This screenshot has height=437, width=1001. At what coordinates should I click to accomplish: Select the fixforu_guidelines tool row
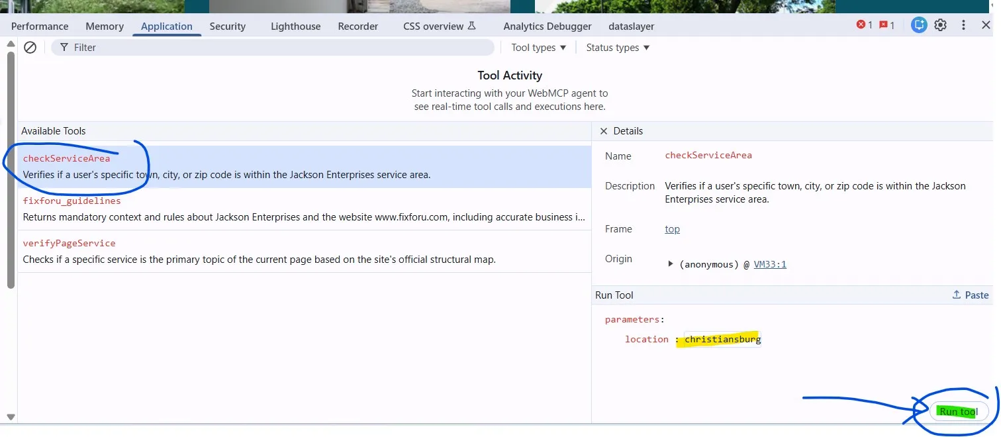tap(305, 209)
